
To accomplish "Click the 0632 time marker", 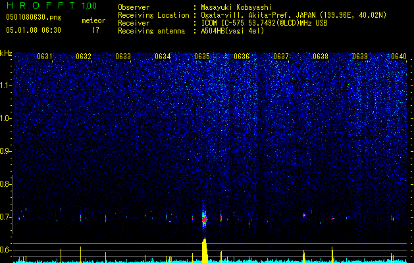I will (84, 57).
